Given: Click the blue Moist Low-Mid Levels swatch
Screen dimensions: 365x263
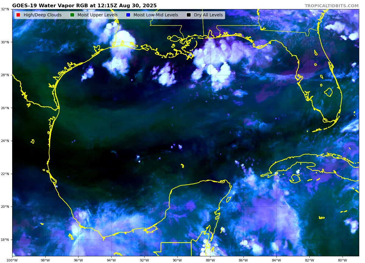Looking at the screenshot, I should [x=128, y=15].
